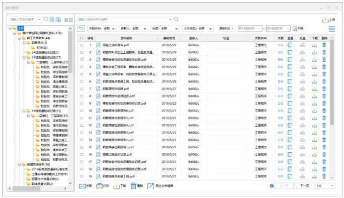Image resolution: width=344 pixels, height=198 pixels.
Task: Check the checkbox for row 3
Action: pos(82,60)
